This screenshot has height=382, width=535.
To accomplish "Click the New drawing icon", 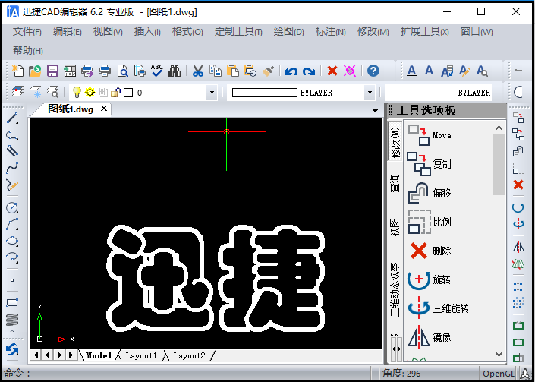I will click(x=17, y=71).
